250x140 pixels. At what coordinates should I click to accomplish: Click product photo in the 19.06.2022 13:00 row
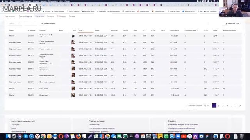(73, 36)
